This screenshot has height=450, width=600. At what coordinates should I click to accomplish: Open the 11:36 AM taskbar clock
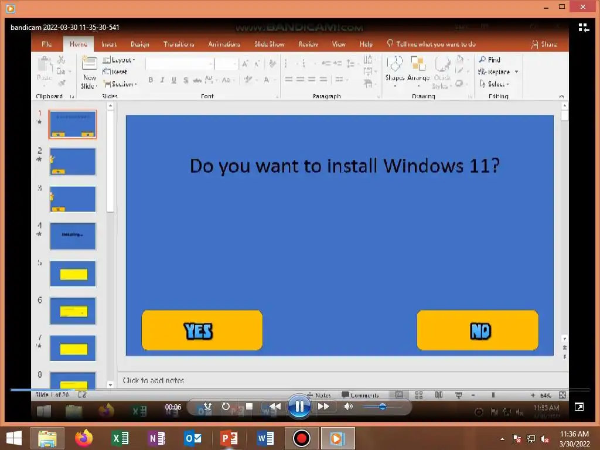(x=574, y=439)
